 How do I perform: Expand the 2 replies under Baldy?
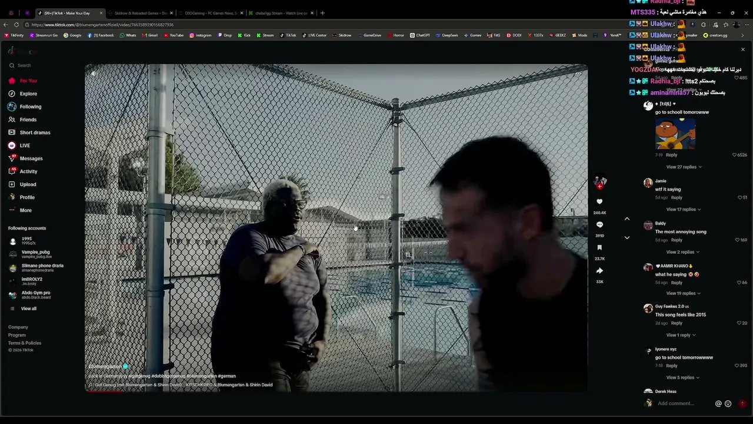[x=682, y=252]
